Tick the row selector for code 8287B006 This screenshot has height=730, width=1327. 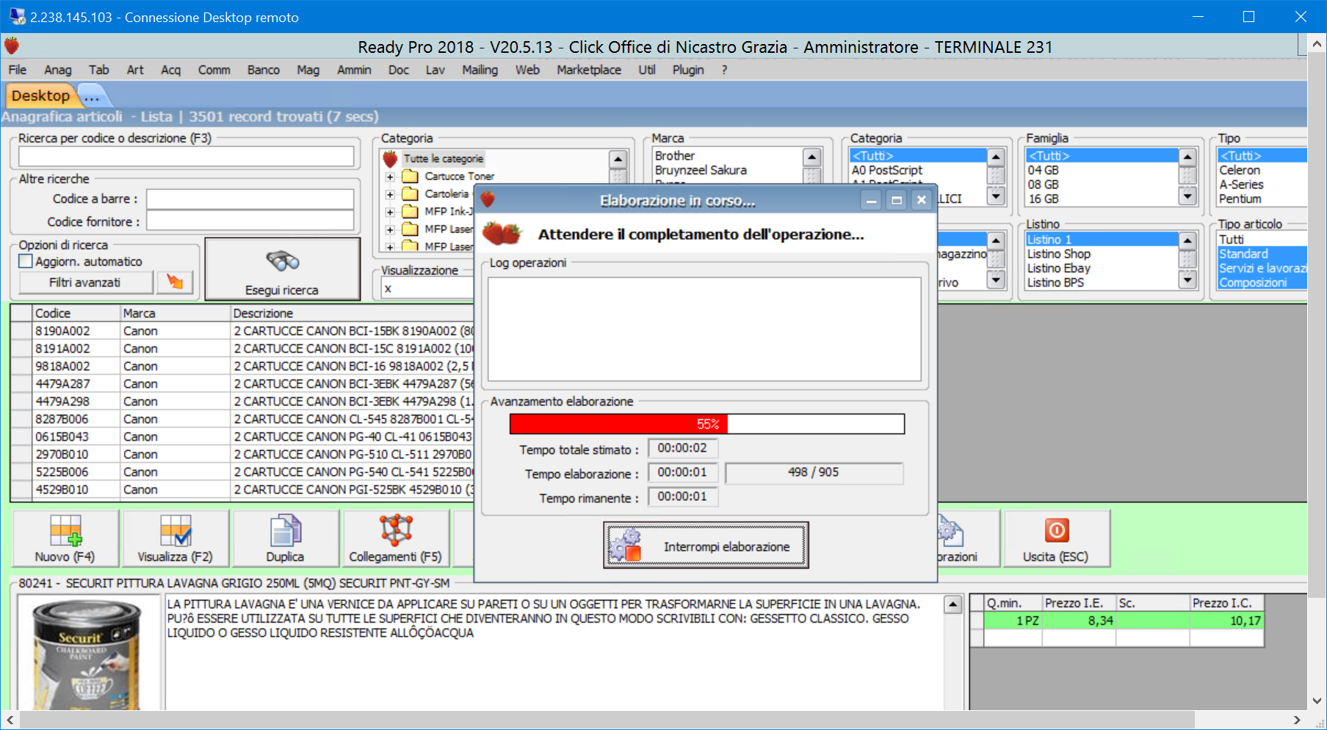coord(21,419)
